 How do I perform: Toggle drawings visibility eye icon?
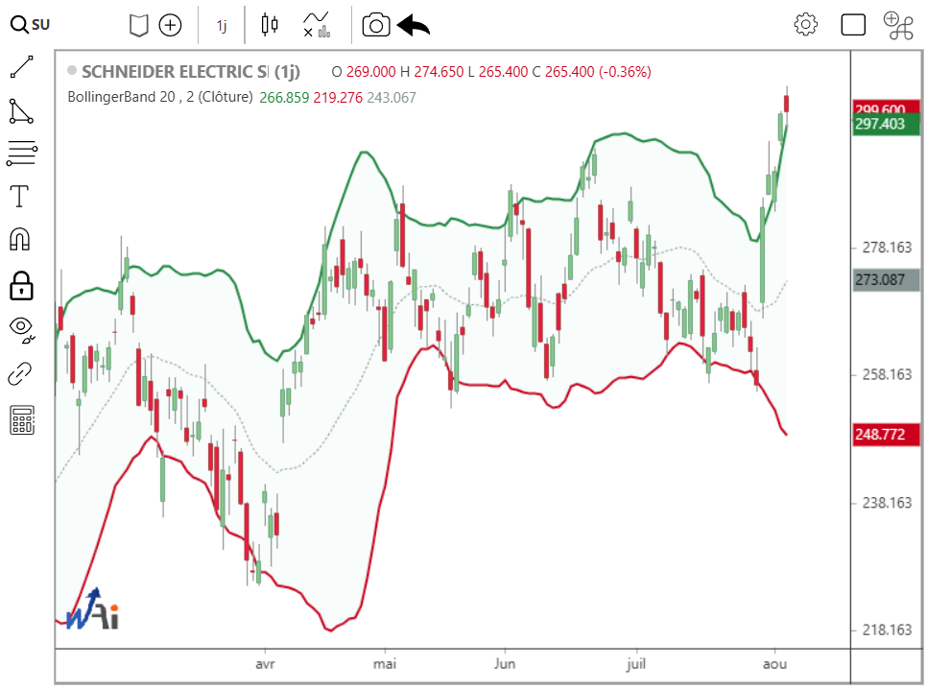click(22, 330)
